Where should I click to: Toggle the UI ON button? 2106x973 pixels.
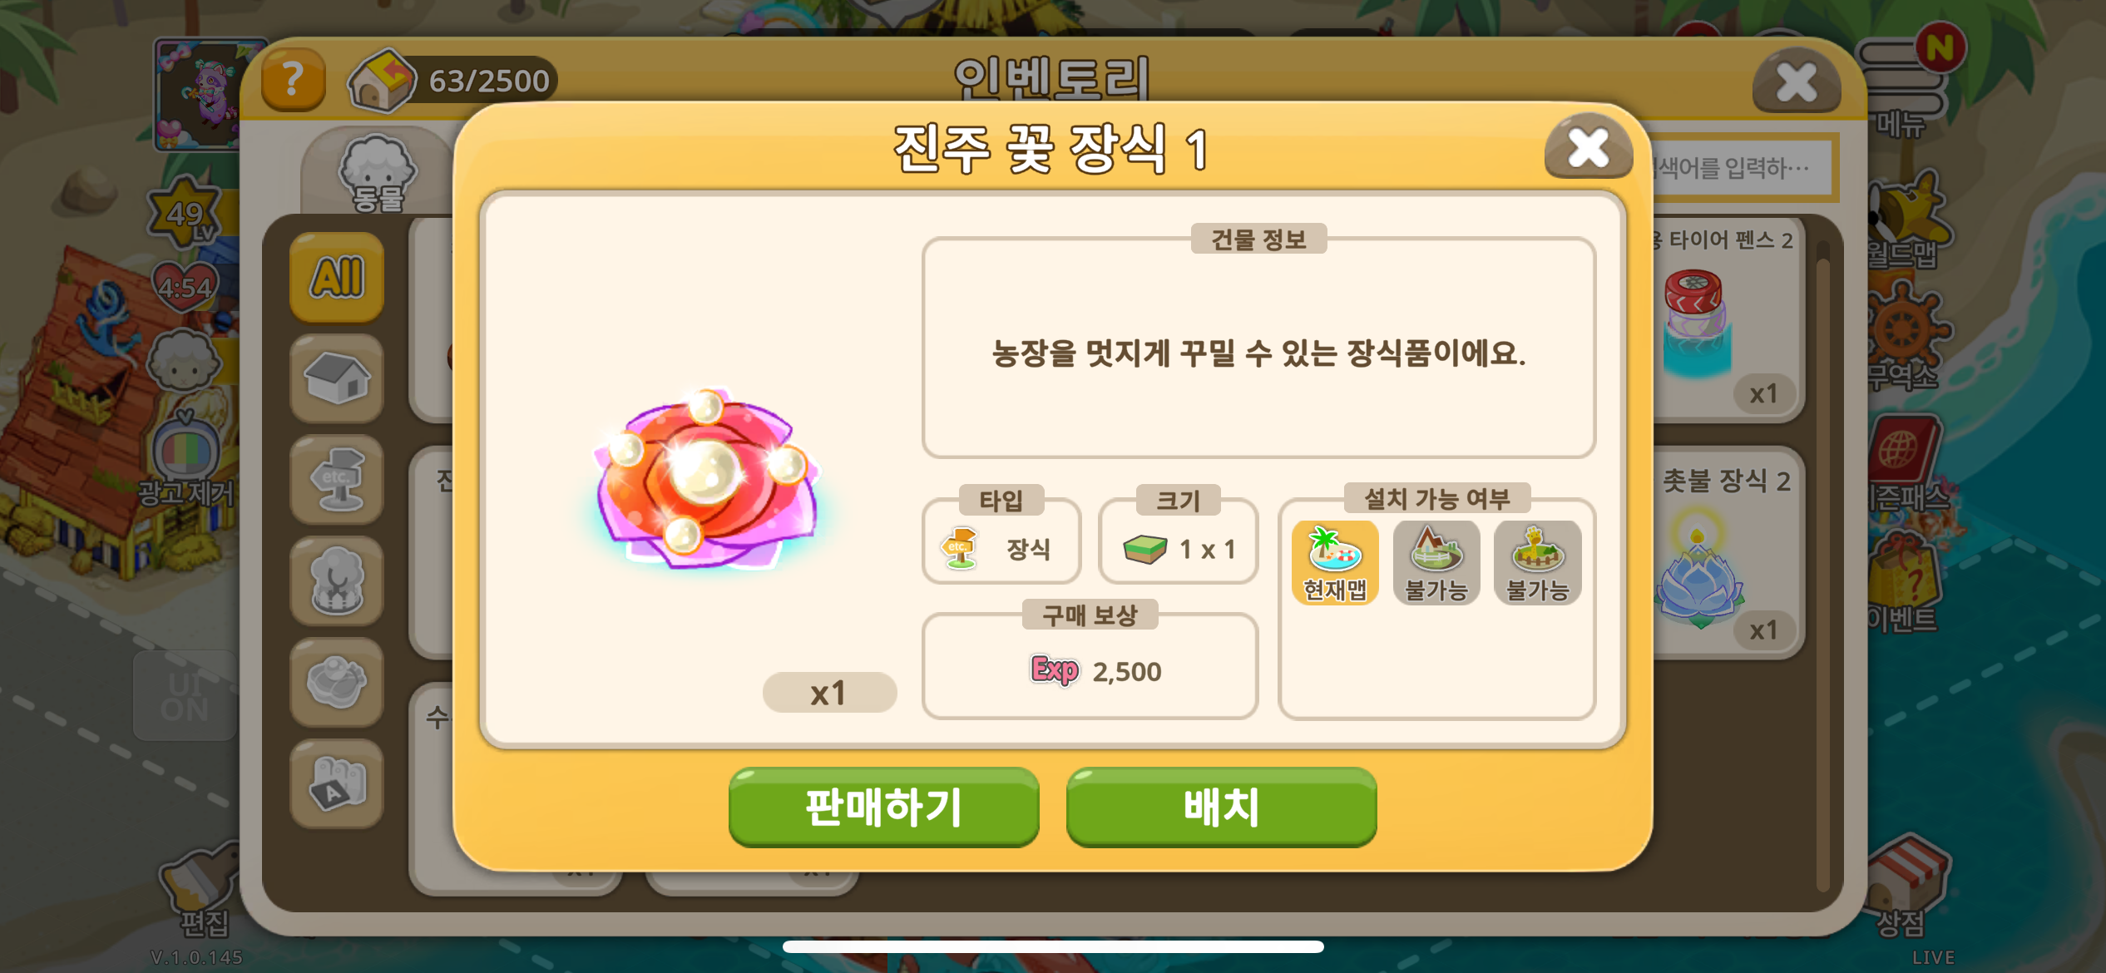pyautogui.click(x=185, y=696)
